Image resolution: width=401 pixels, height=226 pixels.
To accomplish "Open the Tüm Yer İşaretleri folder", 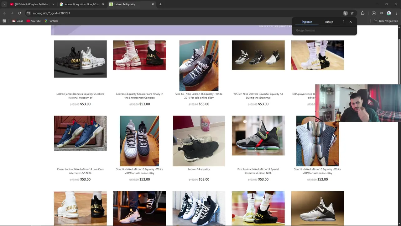I will [x=386, y=21].
